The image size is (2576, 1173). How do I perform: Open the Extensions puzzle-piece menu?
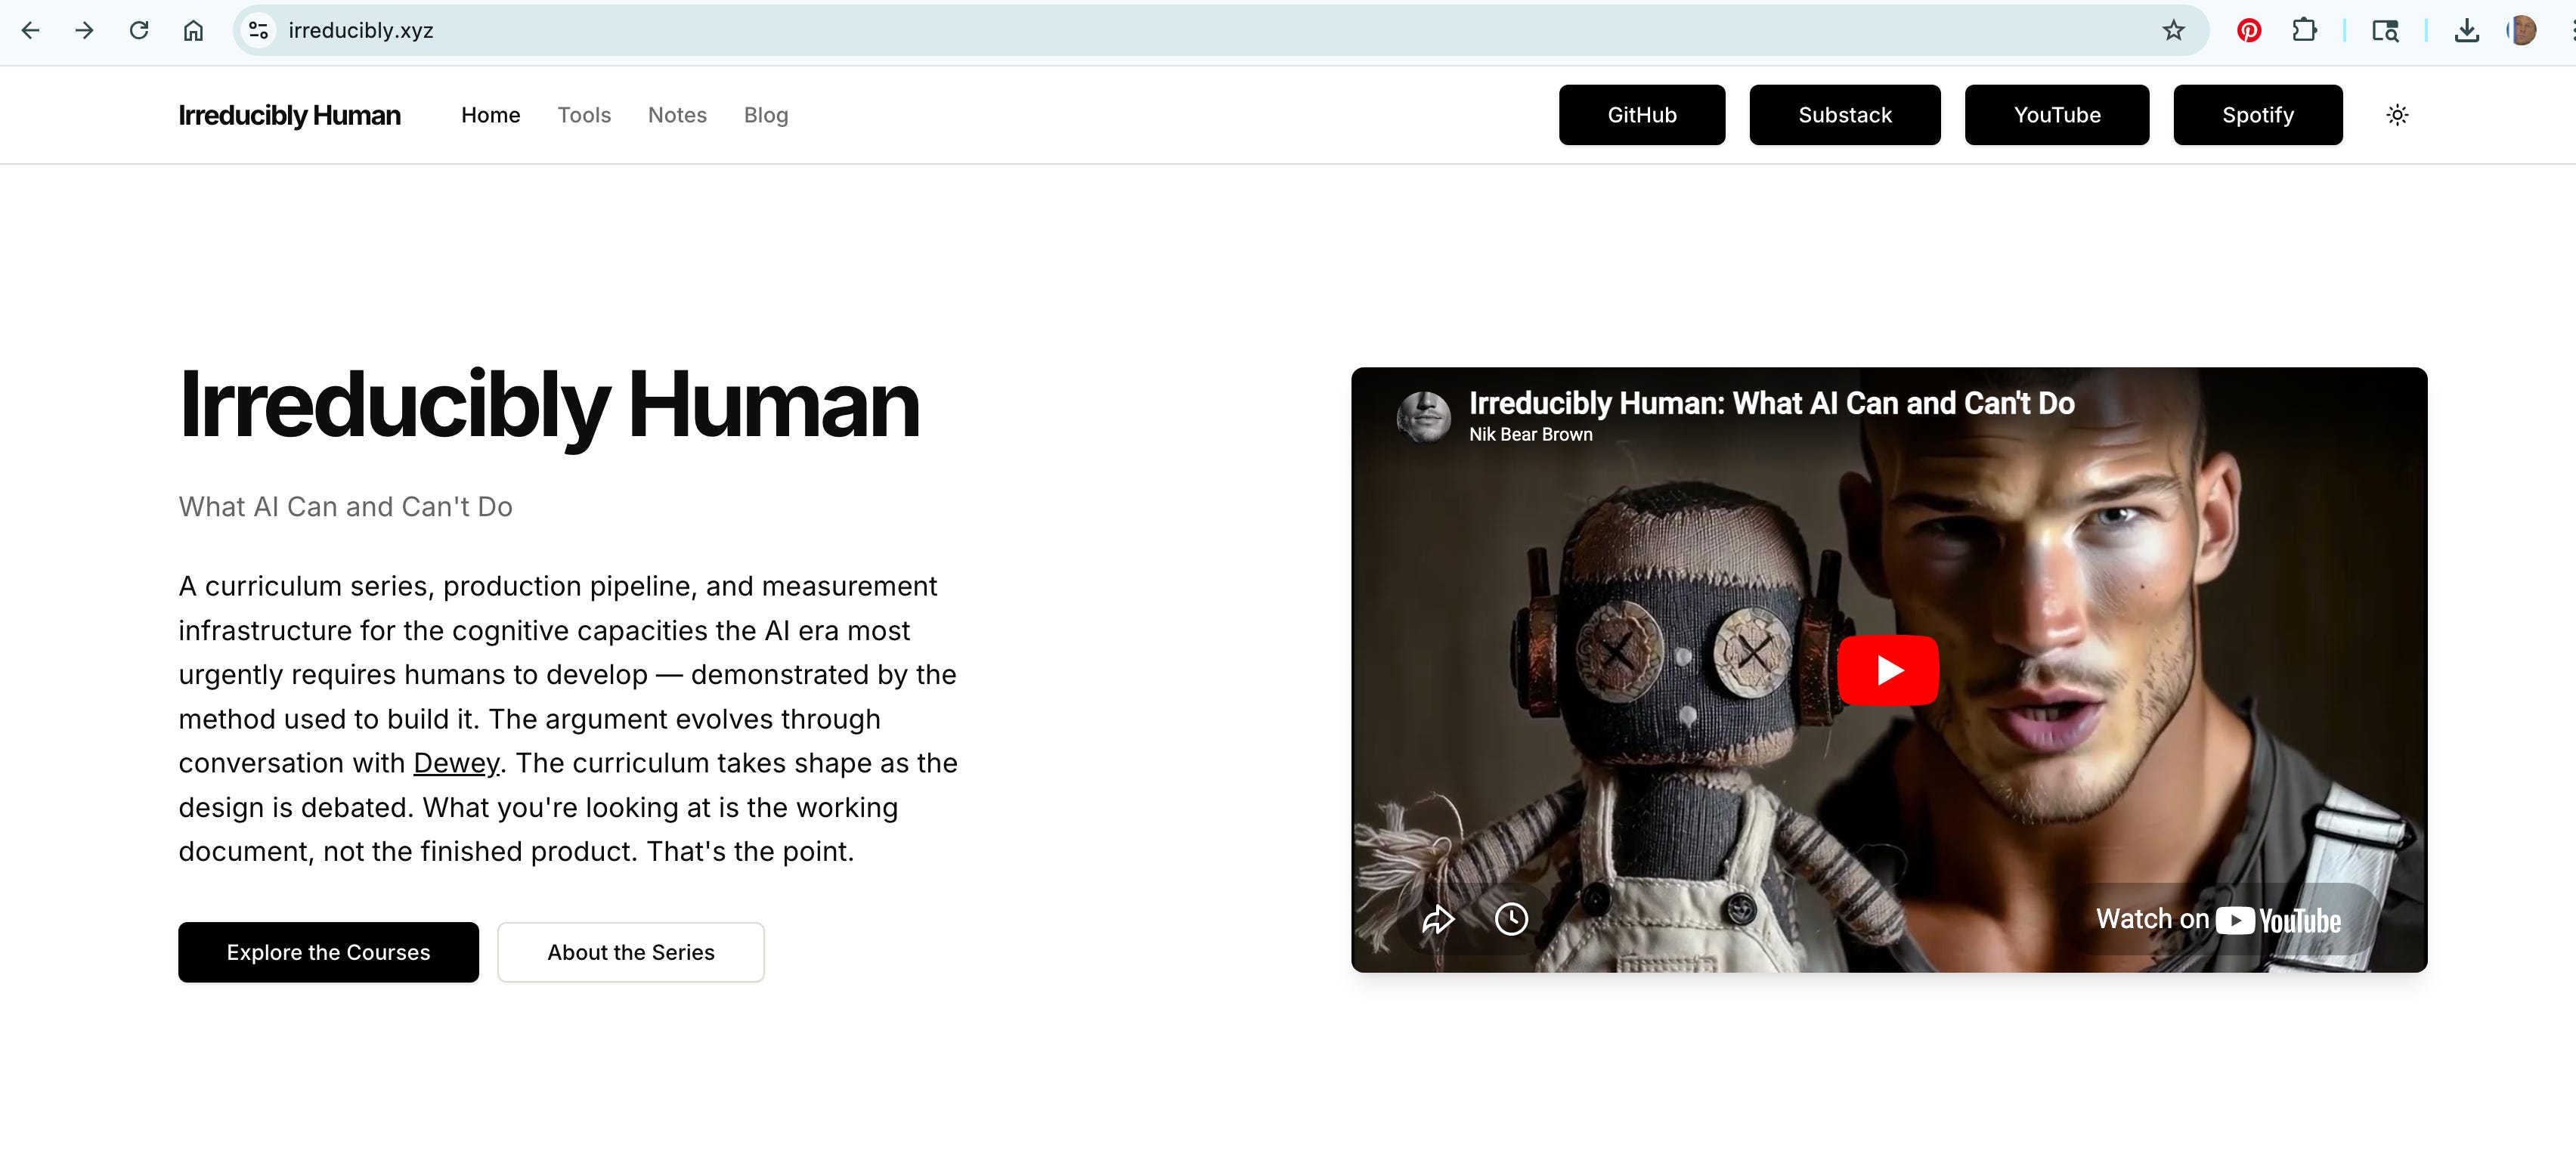[x=2304, y=30]
